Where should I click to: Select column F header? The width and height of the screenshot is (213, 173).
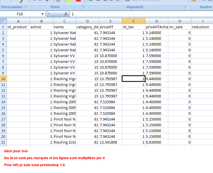click(133, 21)
